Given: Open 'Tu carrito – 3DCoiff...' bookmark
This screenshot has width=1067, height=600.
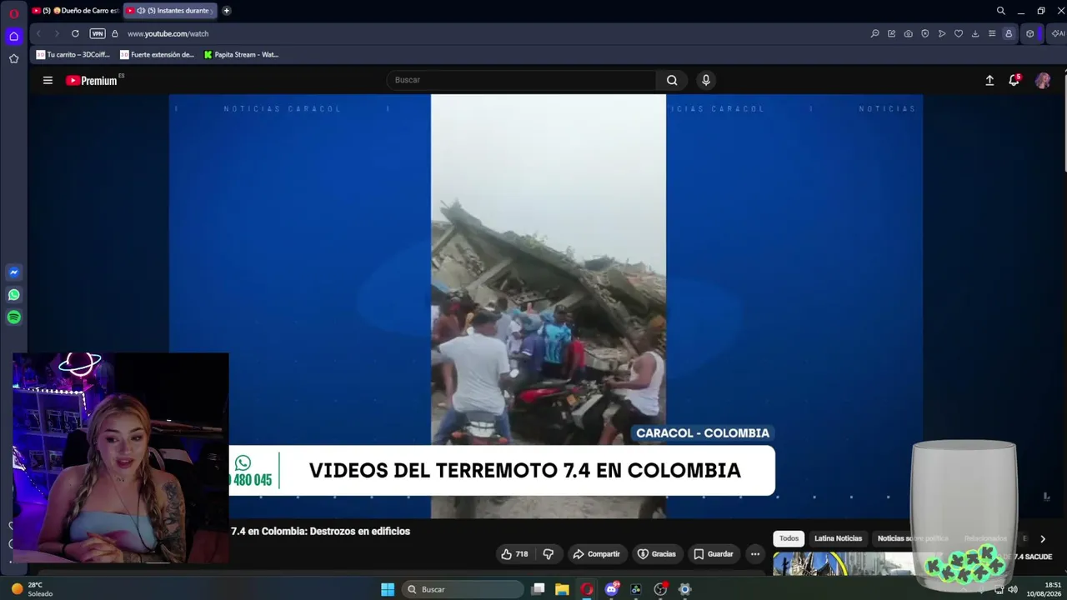Looking at the screenshot, I should coord(74,55).
